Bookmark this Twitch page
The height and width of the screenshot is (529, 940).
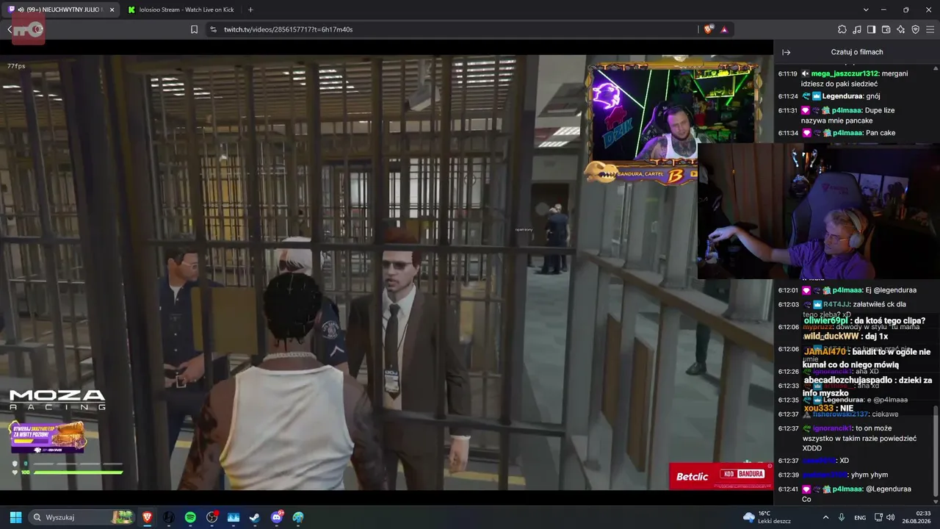tap(194, 29)
